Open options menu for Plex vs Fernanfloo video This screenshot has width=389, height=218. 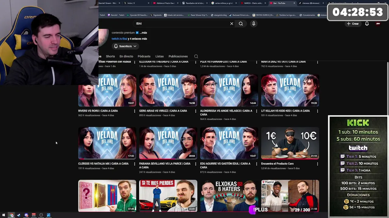(256, 62)
